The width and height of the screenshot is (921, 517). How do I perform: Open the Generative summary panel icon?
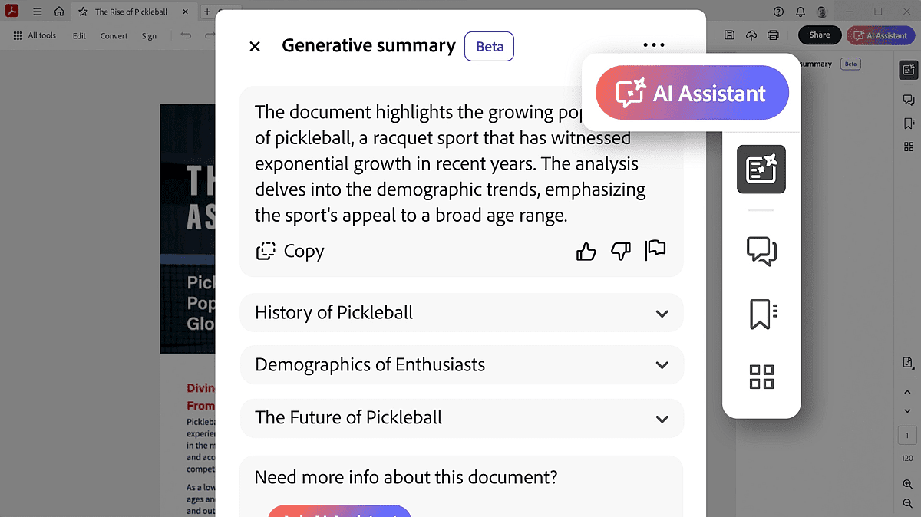[x=761, y=169]
